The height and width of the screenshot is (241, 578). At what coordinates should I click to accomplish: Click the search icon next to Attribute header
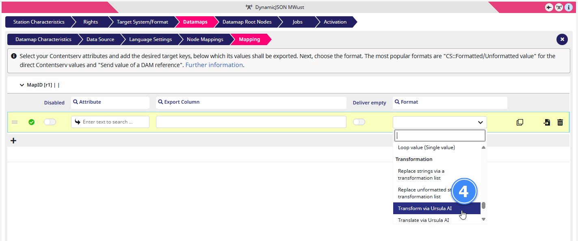pos(76,102)
